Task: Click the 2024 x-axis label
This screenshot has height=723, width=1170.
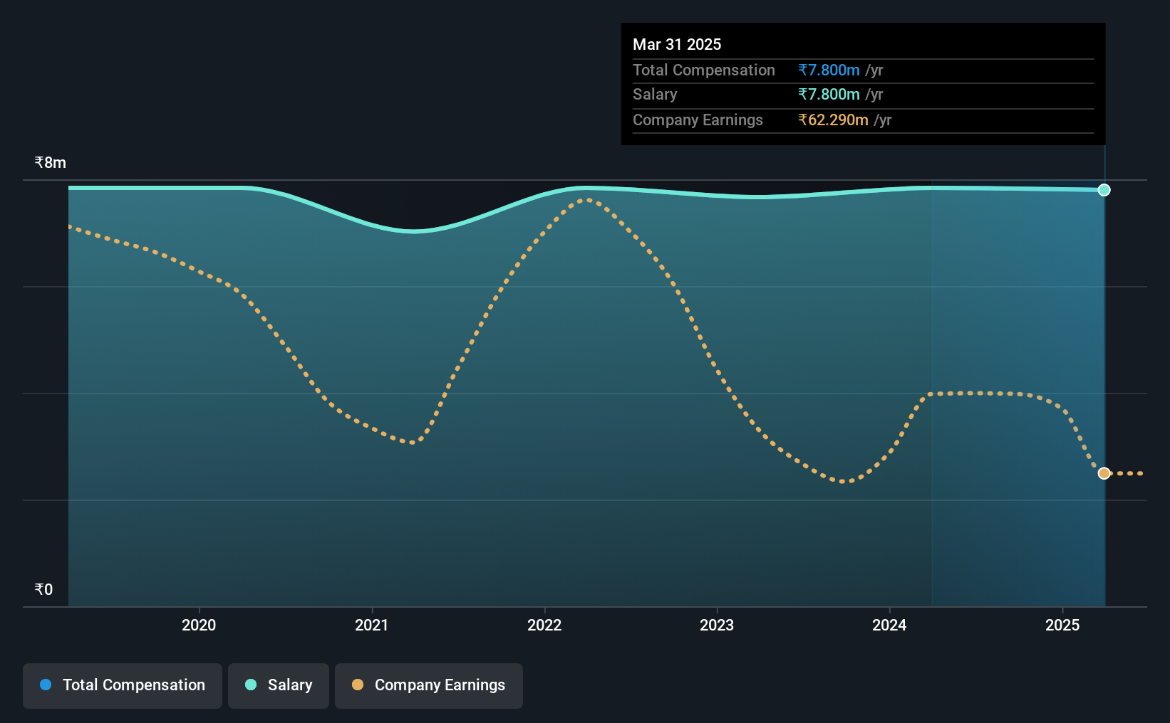Action: (889, 625)
